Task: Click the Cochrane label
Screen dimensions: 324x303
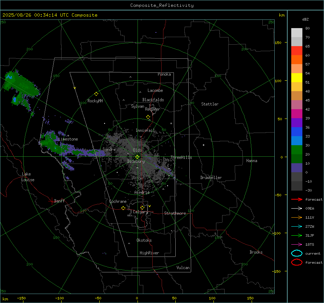Action: pyautogui.click(x=118, y=201)
